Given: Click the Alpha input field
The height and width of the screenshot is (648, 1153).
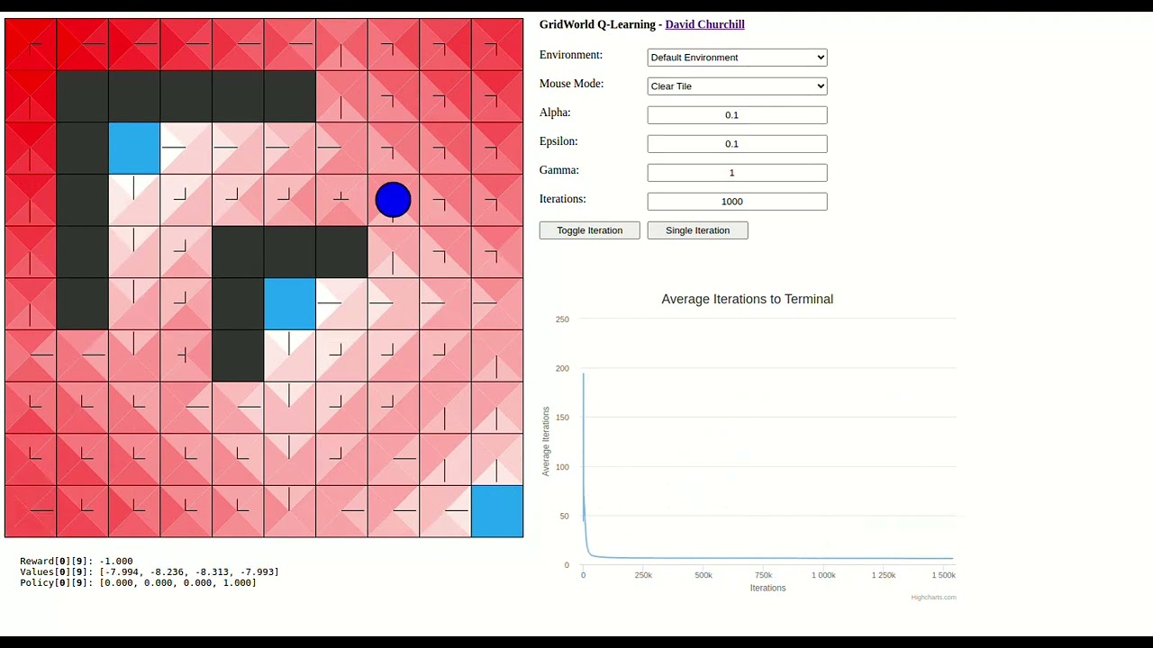Looking at the screenshot, I should [737, 115].
